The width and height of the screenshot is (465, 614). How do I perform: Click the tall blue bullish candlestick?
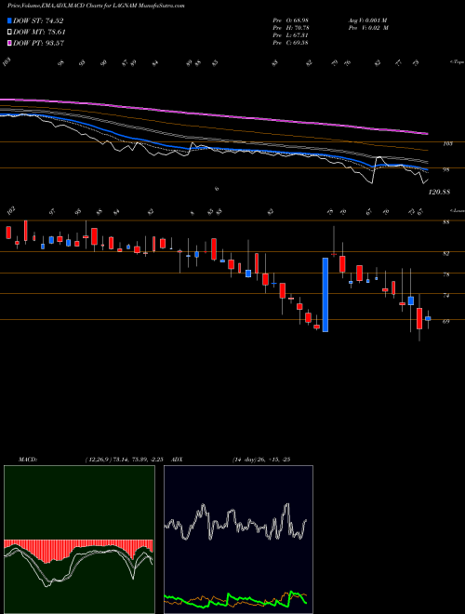point(325,295)
